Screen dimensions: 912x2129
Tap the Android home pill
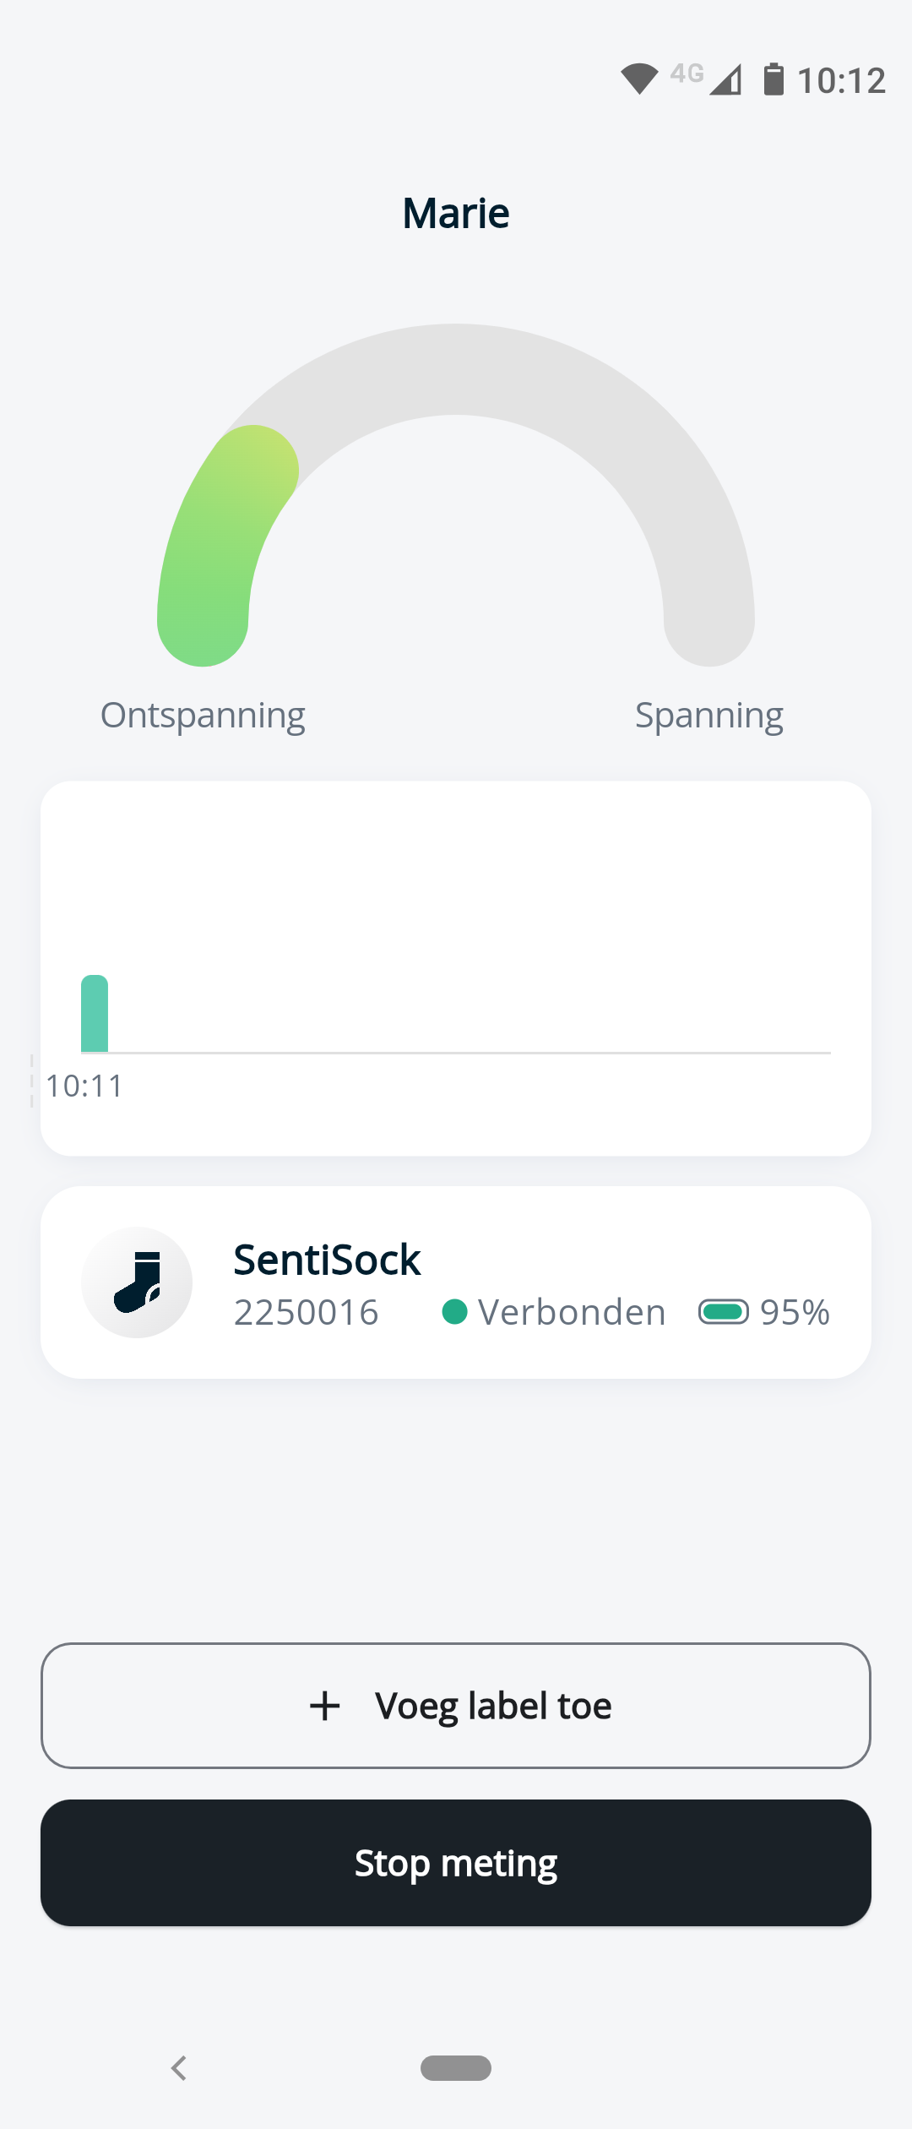(456, 2067)
